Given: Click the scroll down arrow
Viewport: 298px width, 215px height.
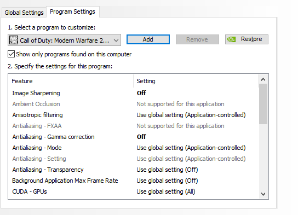Looking at the screenshot, I should click(263, 194).
